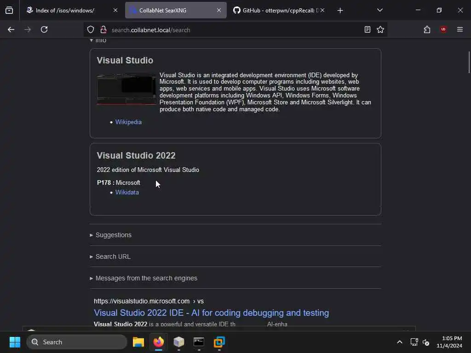471x353 pixels.
Task: Open Firefox View icon at tab bar left
Action: pyautogui.click(x=9, y=10)
